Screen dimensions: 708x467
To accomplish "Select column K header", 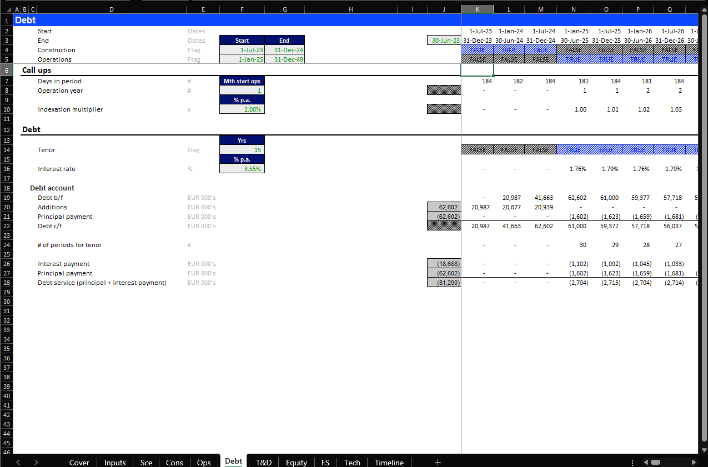I will [477, 9].
